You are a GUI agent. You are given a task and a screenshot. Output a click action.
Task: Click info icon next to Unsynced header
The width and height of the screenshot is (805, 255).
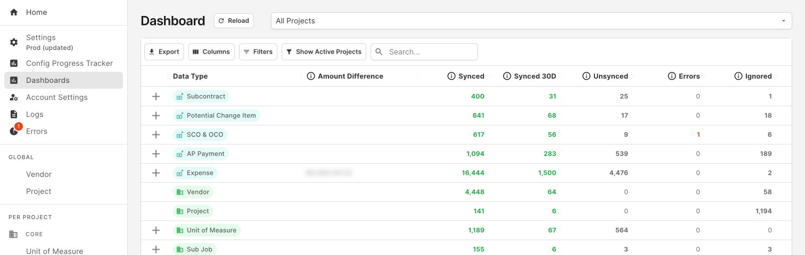click(586, 76)
